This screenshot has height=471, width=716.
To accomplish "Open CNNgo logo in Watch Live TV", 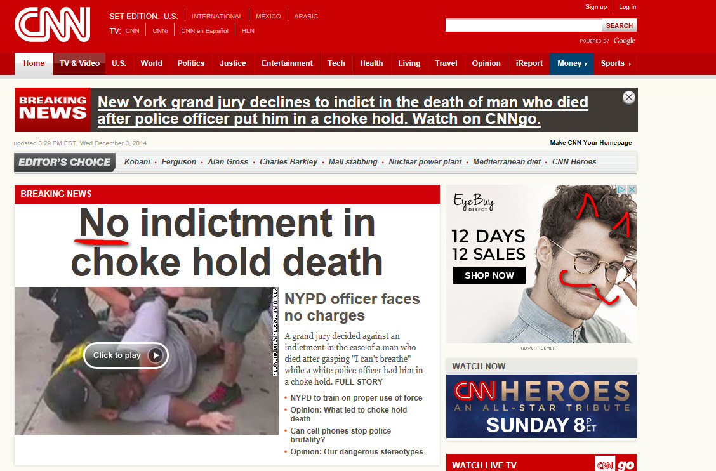I will pyautogui.click(x=616, y=465).
